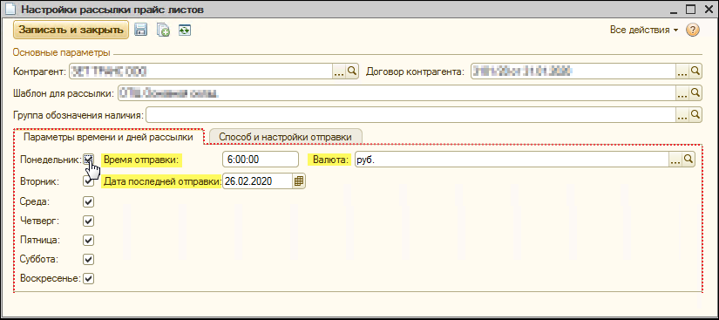Viewport: 719px width, 320px height.
Task: Click the copy document icon in toolbar
Action: pos(163,31)
